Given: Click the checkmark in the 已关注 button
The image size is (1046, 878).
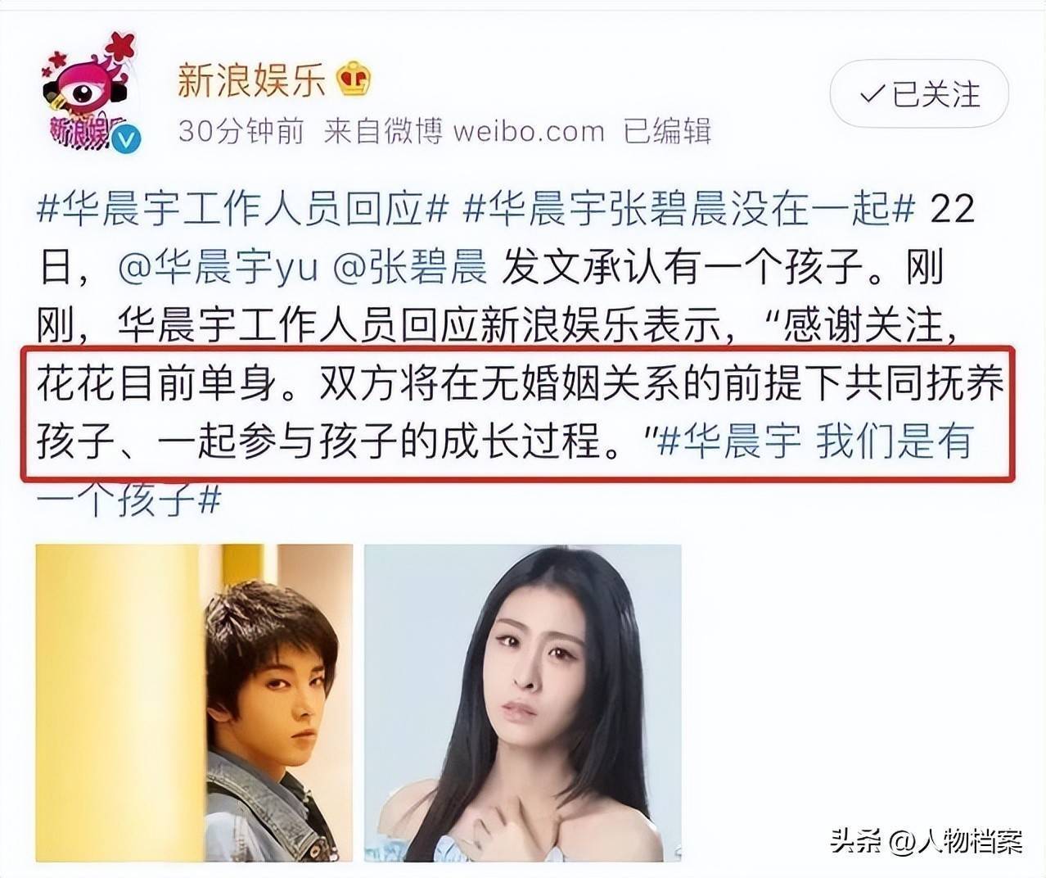Looking at the screenshot, I should click(872, 95).
